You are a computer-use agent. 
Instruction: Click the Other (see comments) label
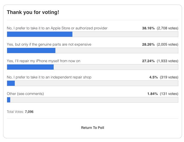coord(25,94)
